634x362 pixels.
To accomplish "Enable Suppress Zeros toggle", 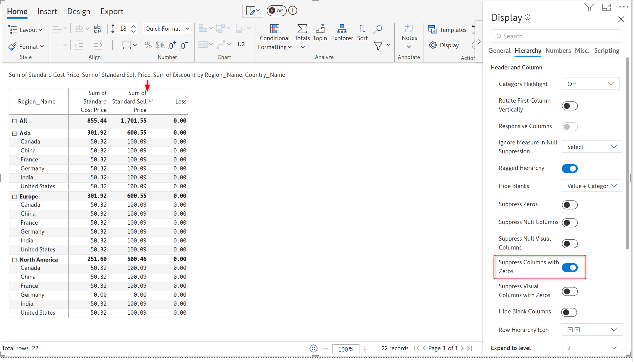I will point(570,205).
